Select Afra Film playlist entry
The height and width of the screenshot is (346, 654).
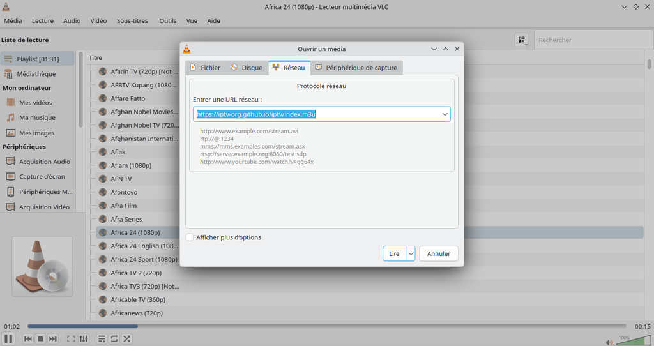(123, 206)
